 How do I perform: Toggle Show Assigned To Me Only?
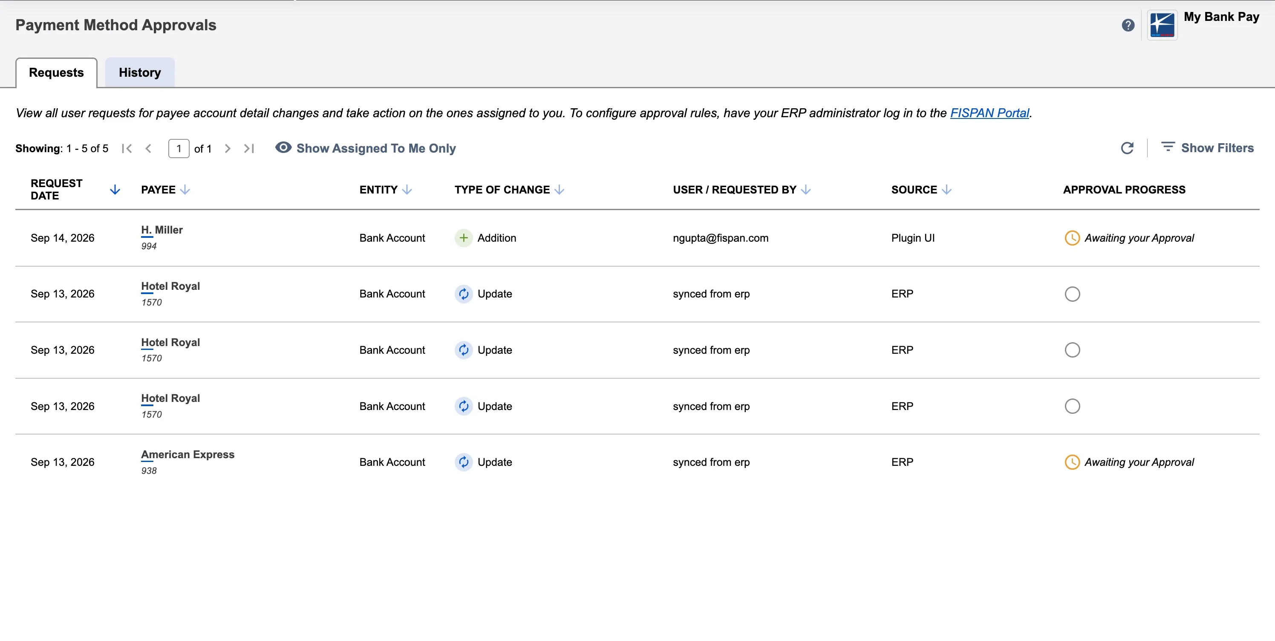click(365, 148)
